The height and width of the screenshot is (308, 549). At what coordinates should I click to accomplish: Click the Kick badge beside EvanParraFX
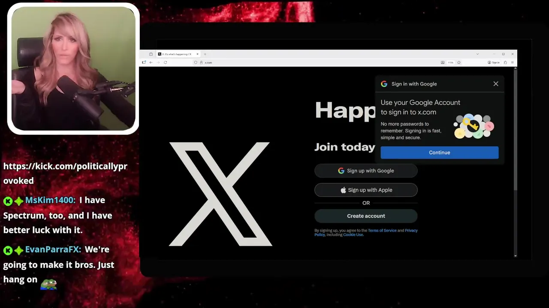(x=8, y=250)
